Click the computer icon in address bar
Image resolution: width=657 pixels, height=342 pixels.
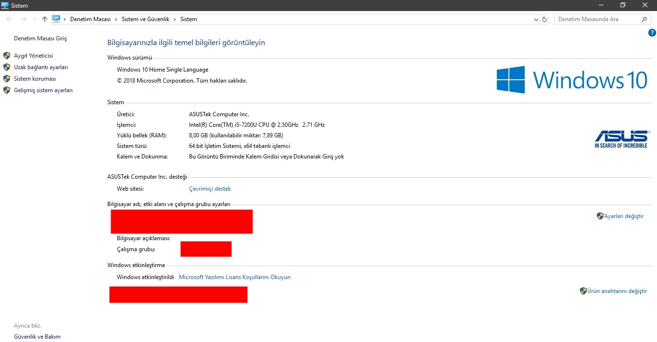pyautogui.click(x=56, y=19)
